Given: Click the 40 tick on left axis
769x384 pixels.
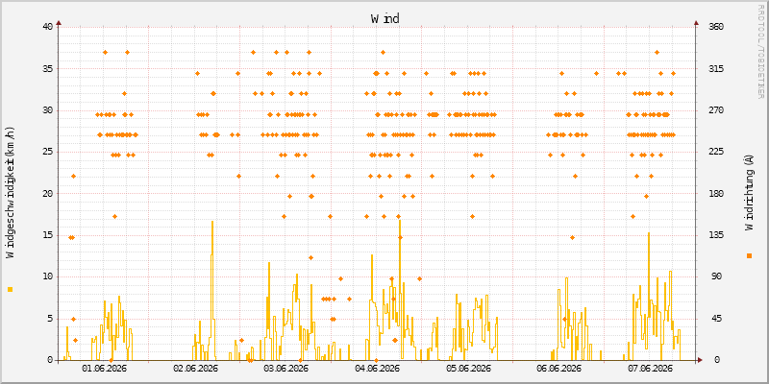Looking at the screenshot, I should point(47,27).
